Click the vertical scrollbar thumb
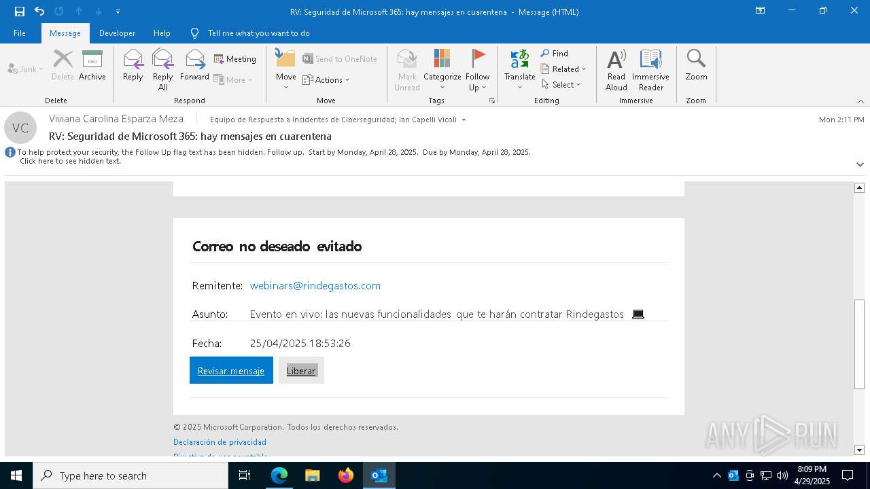Viewport: 870px width, 489px height. point(859,344)
